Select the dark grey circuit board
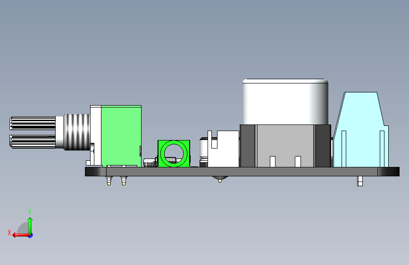Viewport: 409px width, 265px height. (x=242, y=172)
